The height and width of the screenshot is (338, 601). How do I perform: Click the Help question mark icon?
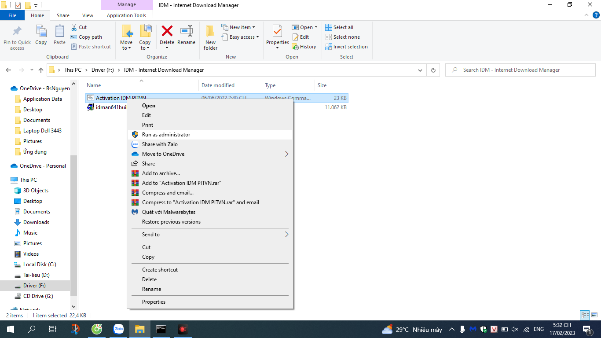pyautogui.click(x=596, y=15)
